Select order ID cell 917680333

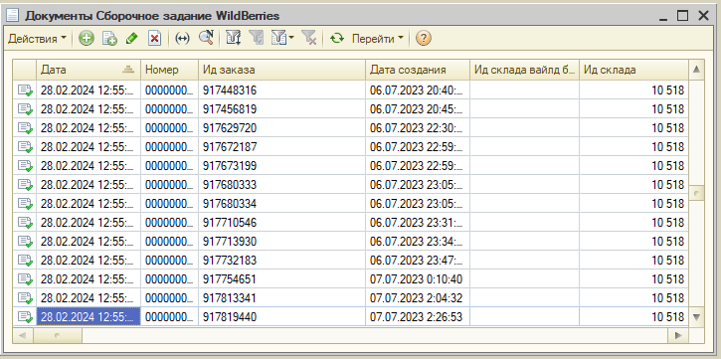[281, 185]
